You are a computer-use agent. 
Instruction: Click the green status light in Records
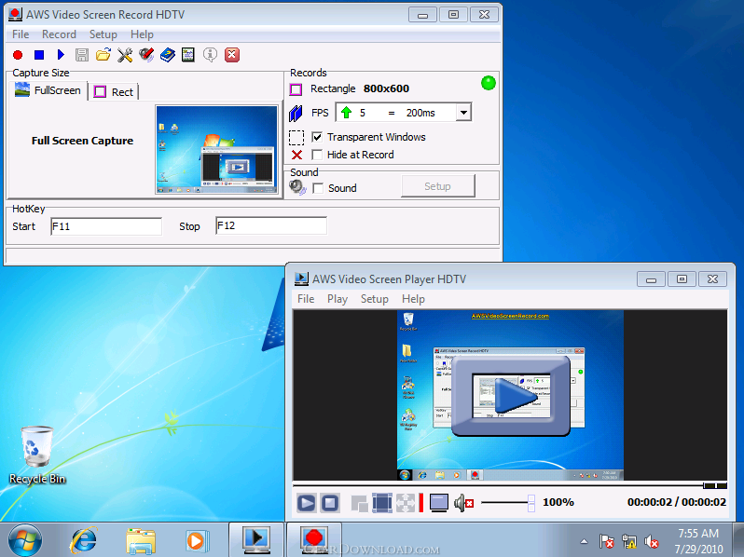tap(489, 83)
